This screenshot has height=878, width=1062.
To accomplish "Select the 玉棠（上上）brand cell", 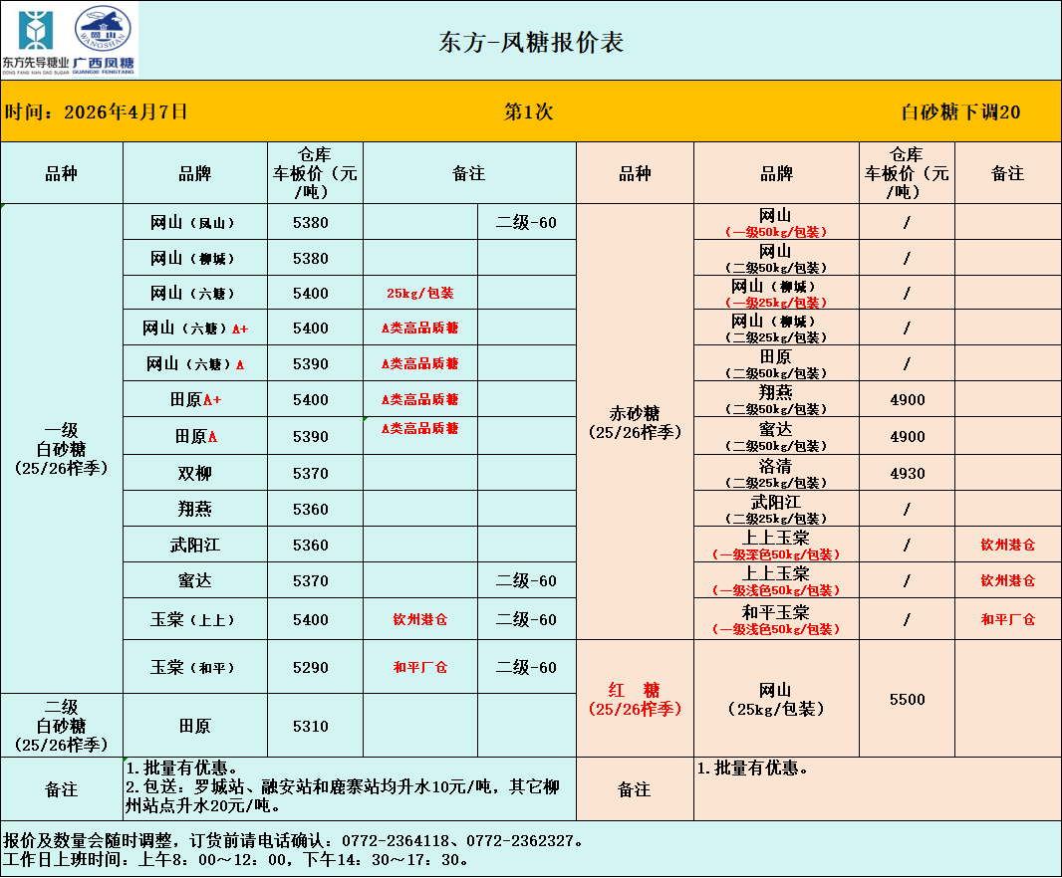I will pyautogui.click(x=195, y=619).
